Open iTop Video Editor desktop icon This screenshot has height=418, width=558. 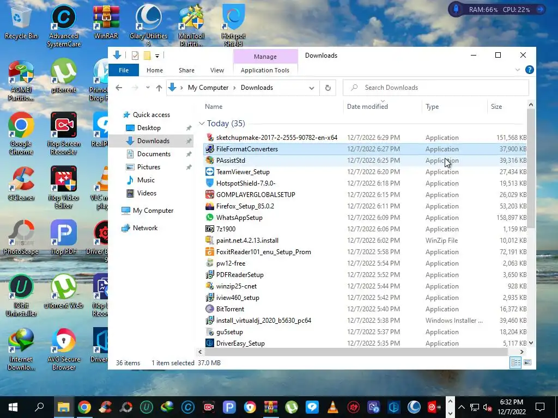pyautogui.click(x=64, y=188)
